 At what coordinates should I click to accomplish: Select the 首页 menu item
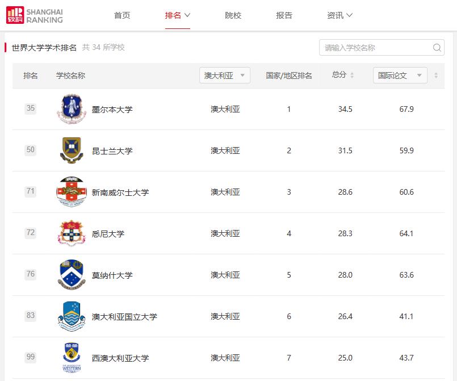pos(121,15)
